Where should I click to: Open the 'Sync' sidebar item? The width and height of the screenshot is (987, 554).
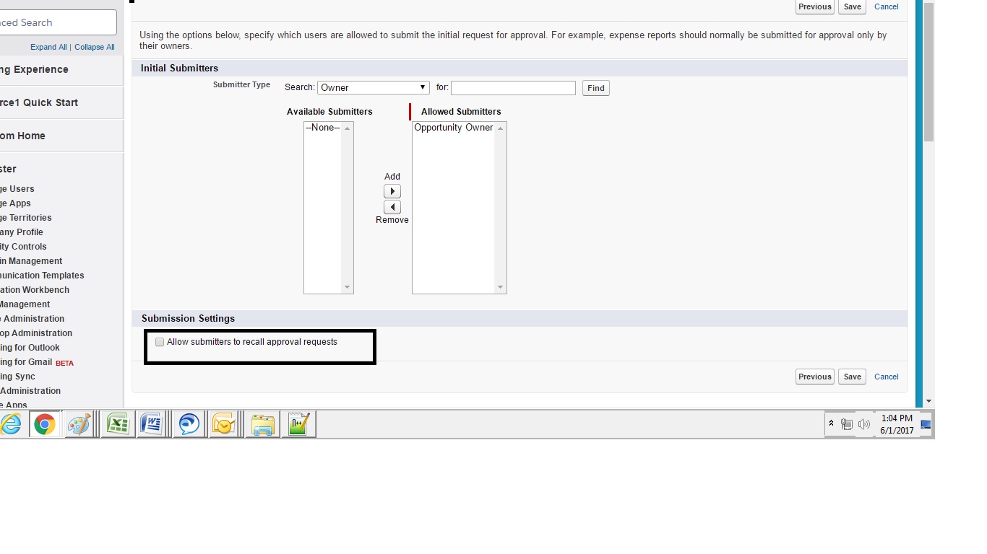coord(17,377)
